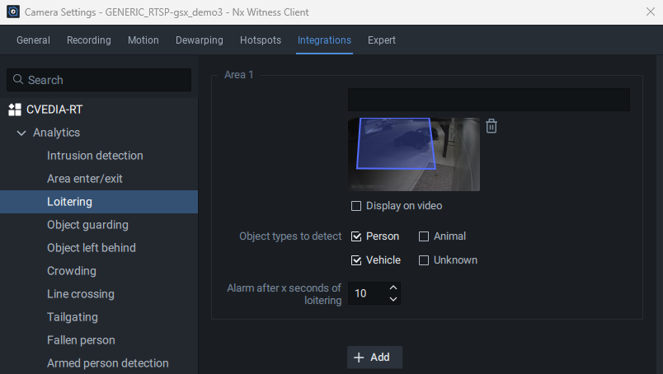Open Line crossing analytics settings
The image size is (663, 374).
tap(81, 294)
